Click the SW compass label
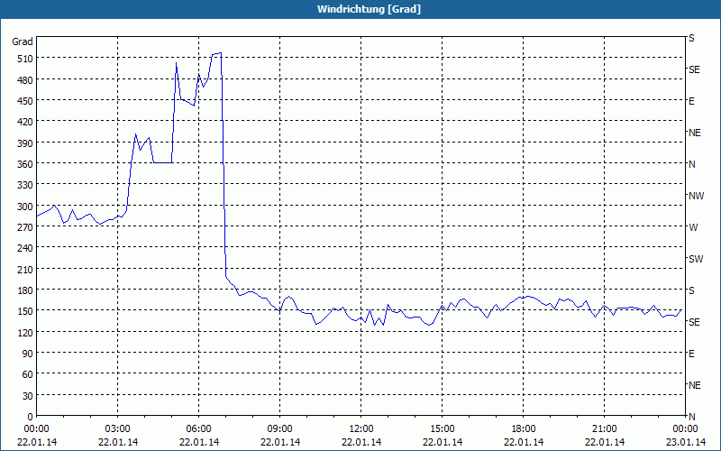 696,259
